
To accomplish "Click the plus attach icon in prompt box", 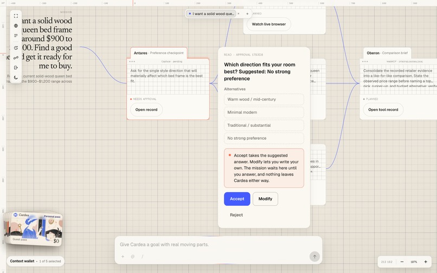I will click(123, 257).
